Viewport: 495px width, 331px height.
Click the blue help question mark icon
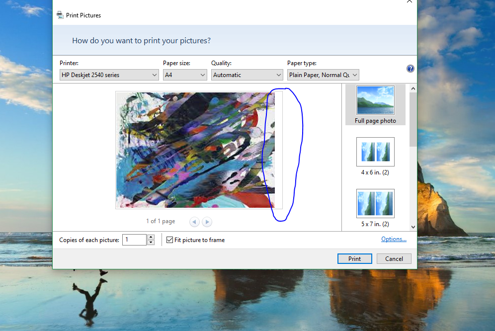click(x=410, y=69)
